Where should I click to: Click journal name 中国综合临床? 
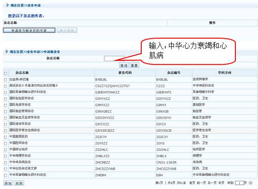click(18, 149)
